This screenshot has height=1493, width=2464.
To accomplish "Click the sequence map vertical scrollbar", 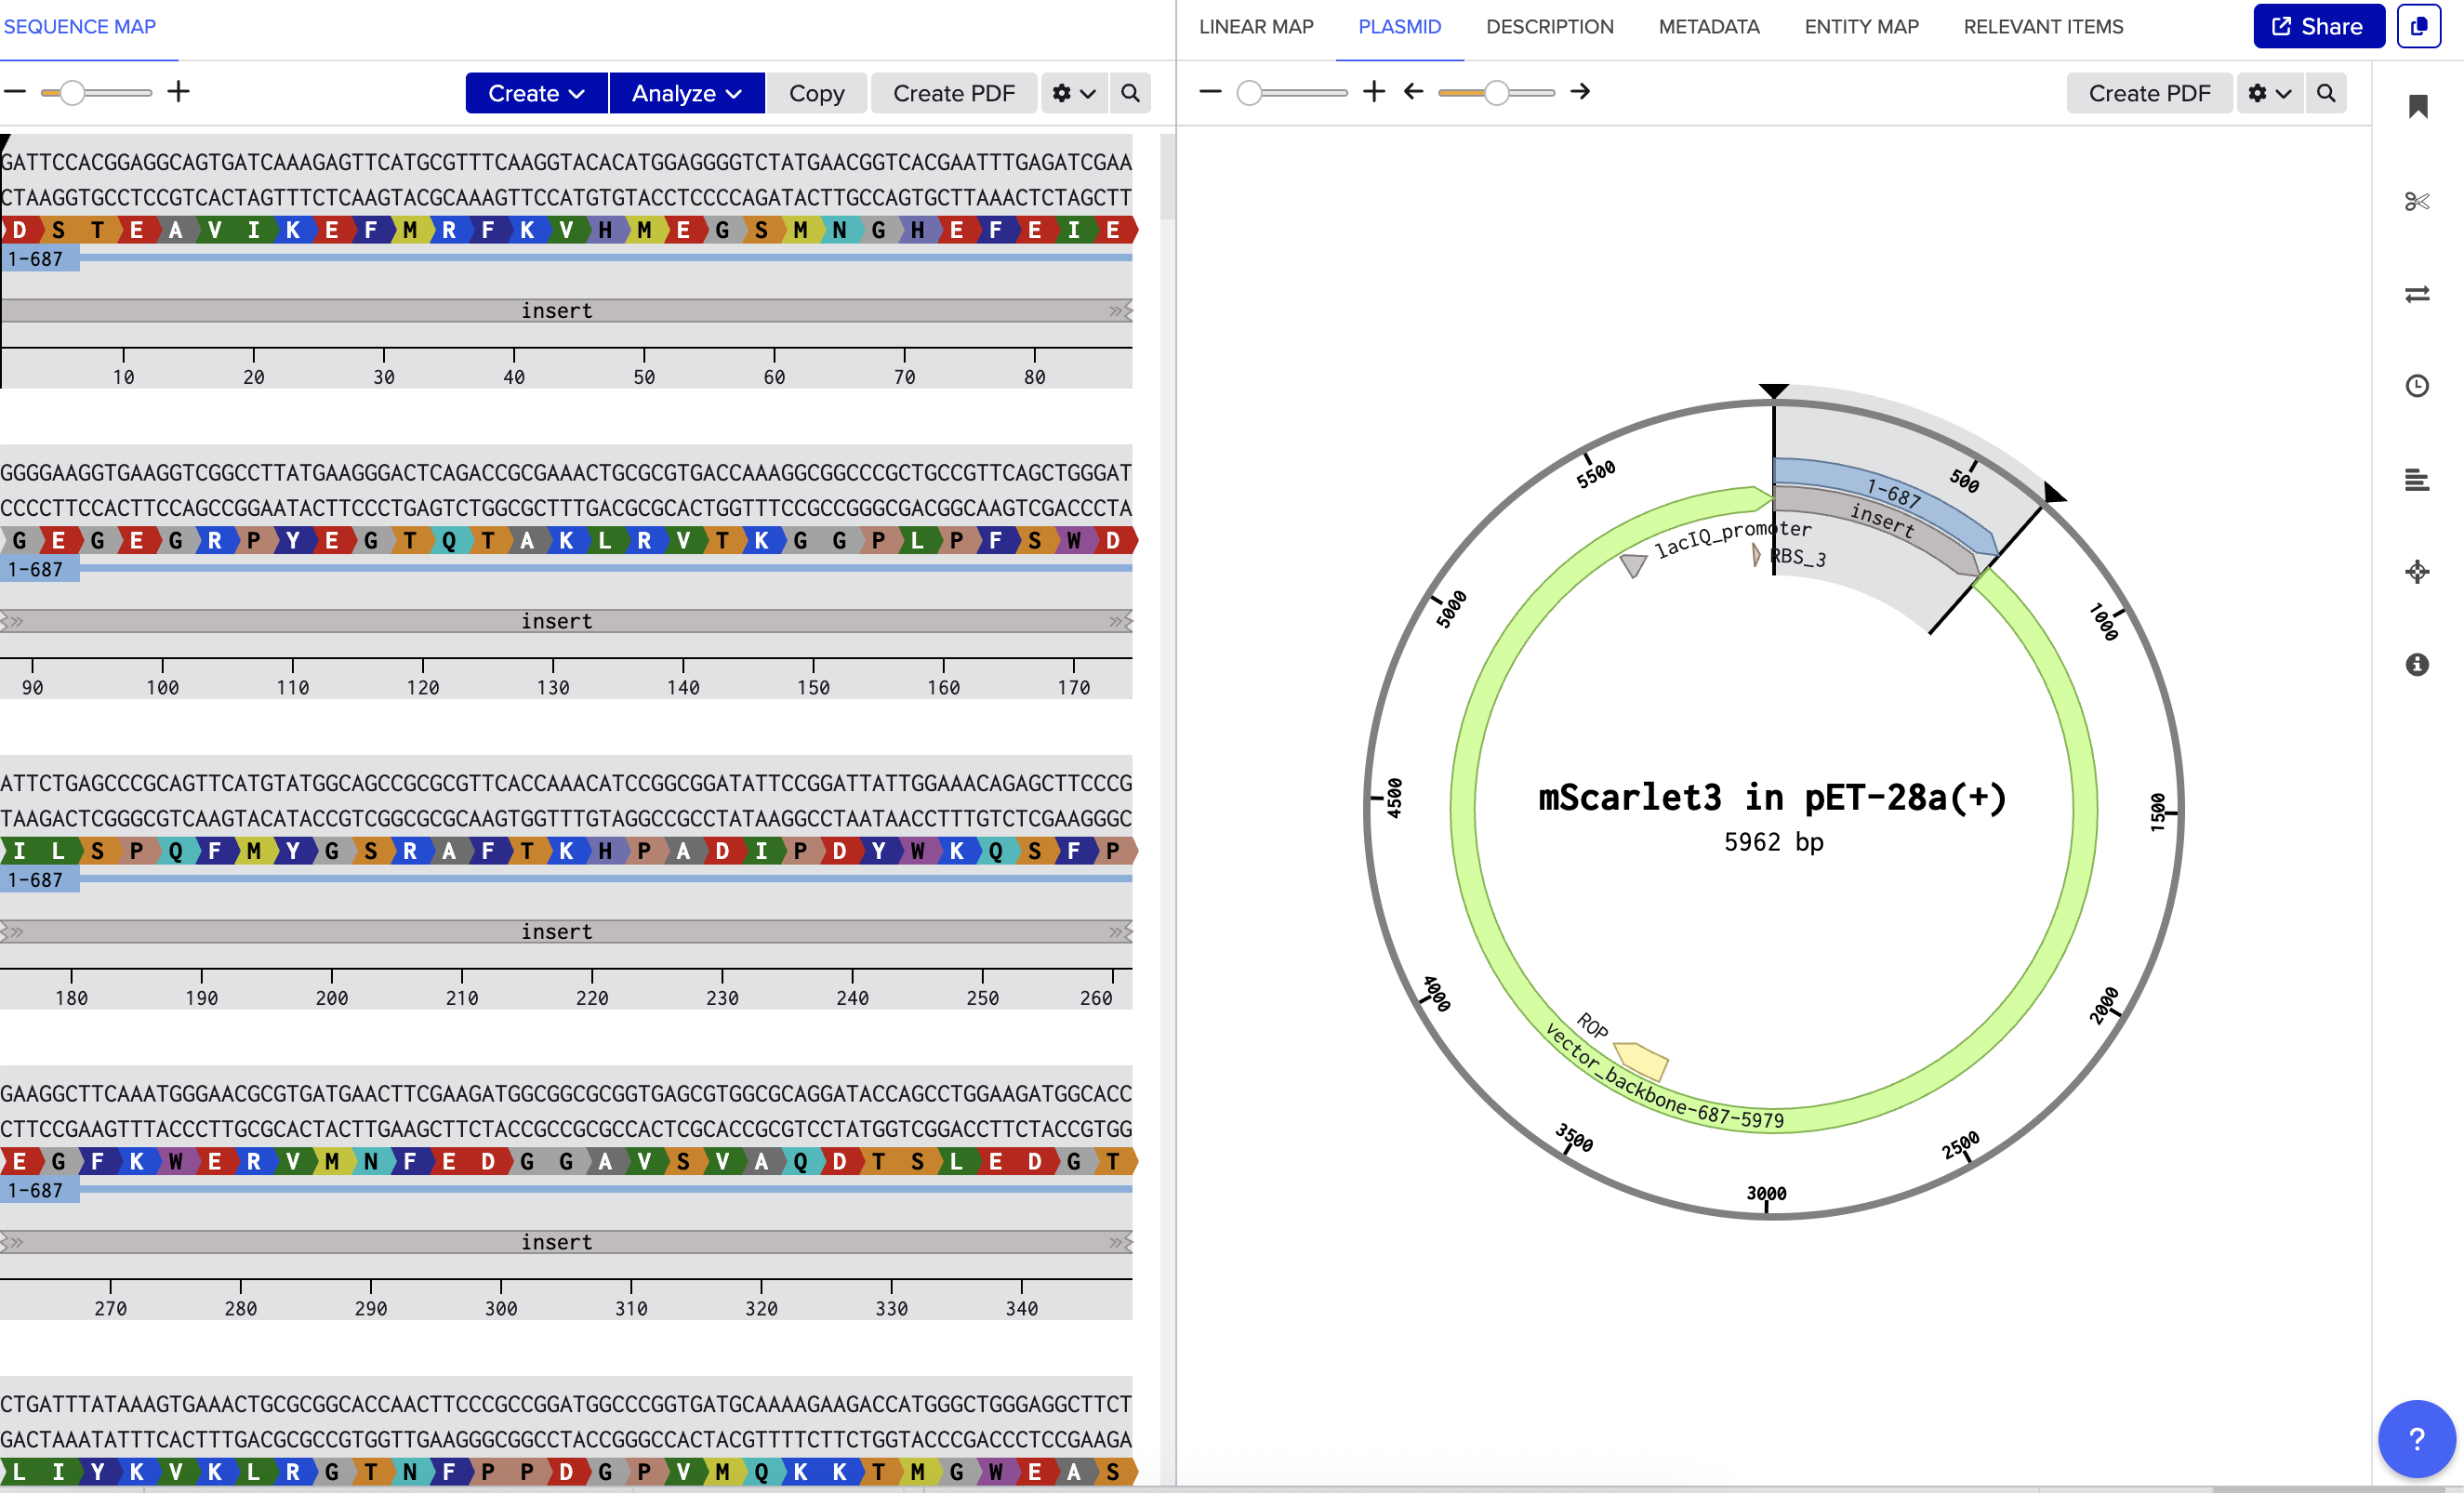I will click(x=1167, y=176).
